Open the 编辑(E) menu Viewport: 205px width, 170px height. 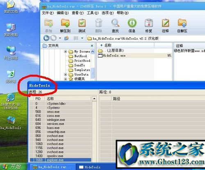click(63, 13)
